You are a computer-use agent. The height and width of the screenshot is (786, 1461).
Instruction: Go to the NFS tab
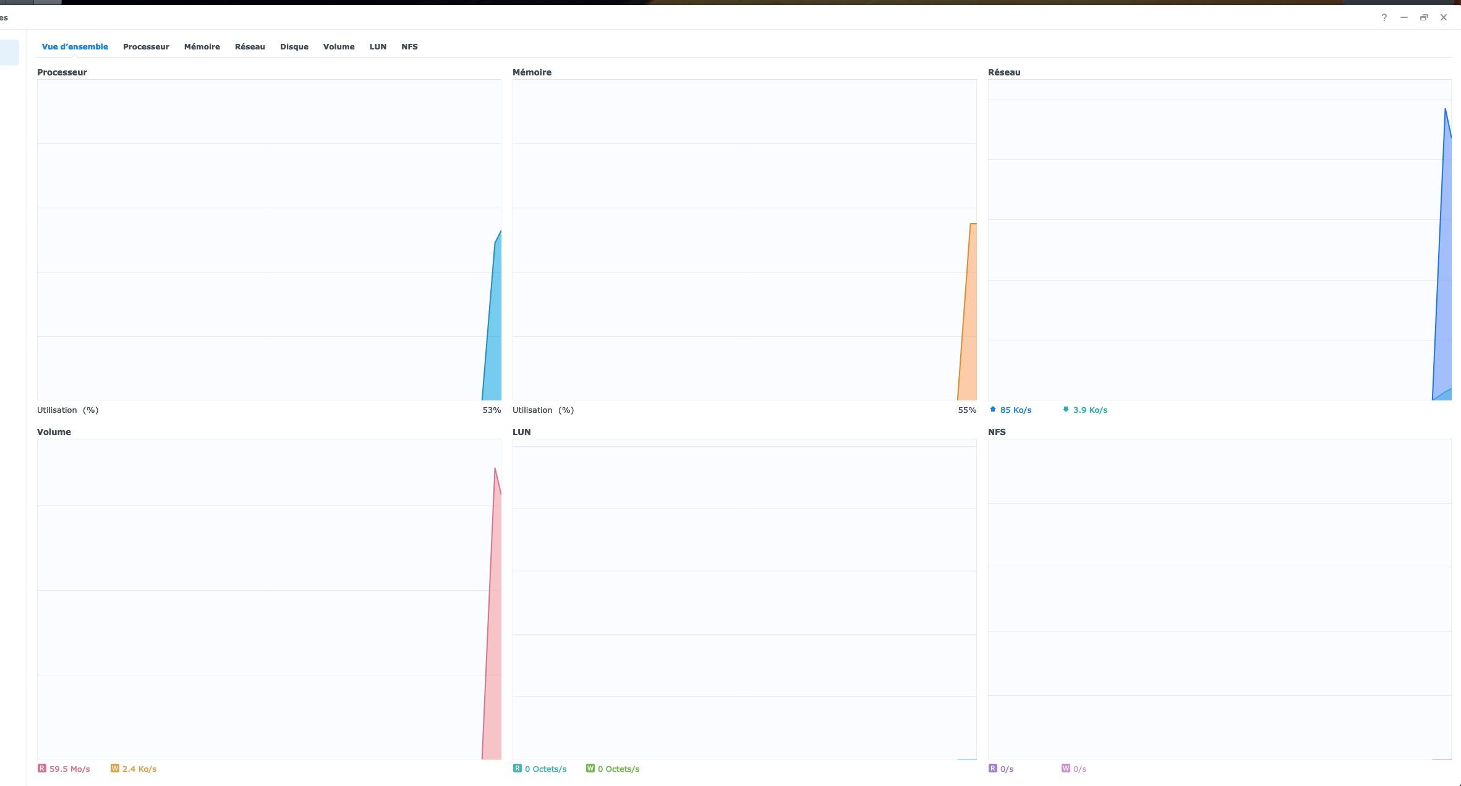[x=409, y=47]
